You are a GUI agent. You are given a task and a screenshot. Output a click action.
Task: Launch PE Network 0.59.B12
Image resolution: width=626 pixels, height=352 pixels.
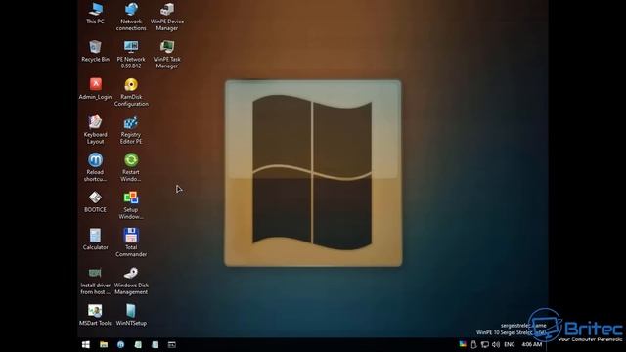pos(131,55)
